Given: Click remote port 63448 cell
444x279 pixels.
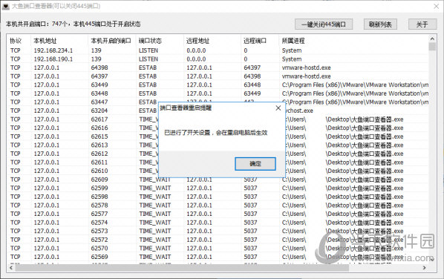Looking at the screenshot, I should [252, 85].
